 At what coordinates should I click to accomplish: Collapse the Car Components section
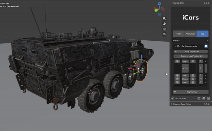[175, 46]
